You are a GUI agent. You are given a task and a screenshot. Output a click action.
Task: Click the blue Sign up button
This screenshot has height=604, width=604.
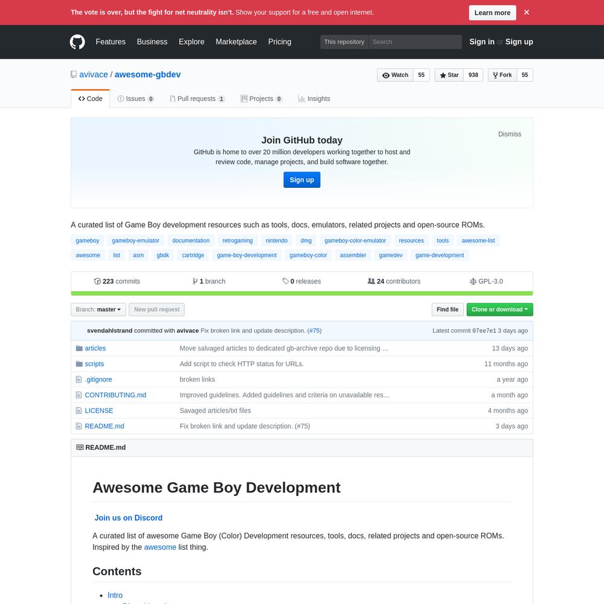tap(302, 180)
